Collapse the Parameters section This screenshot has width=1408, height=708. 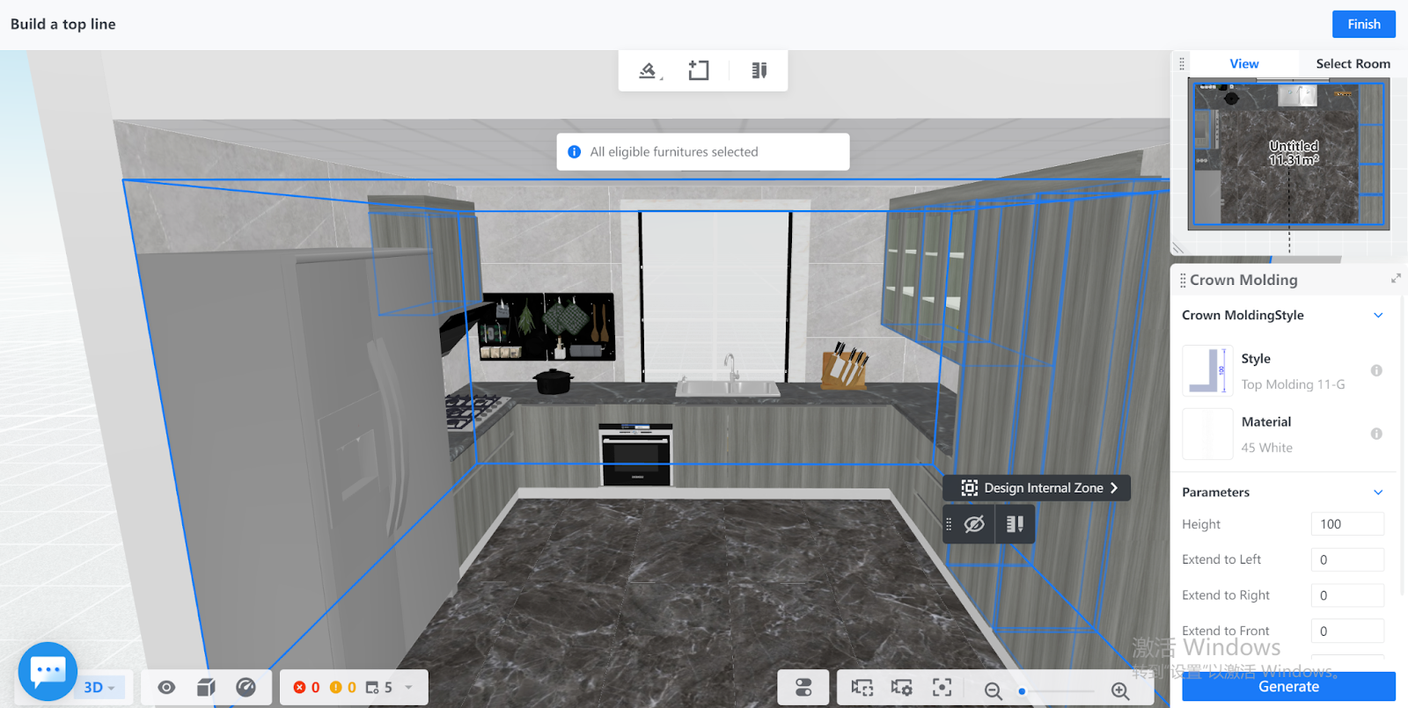pyautogui.click(x=1378, y=493)
